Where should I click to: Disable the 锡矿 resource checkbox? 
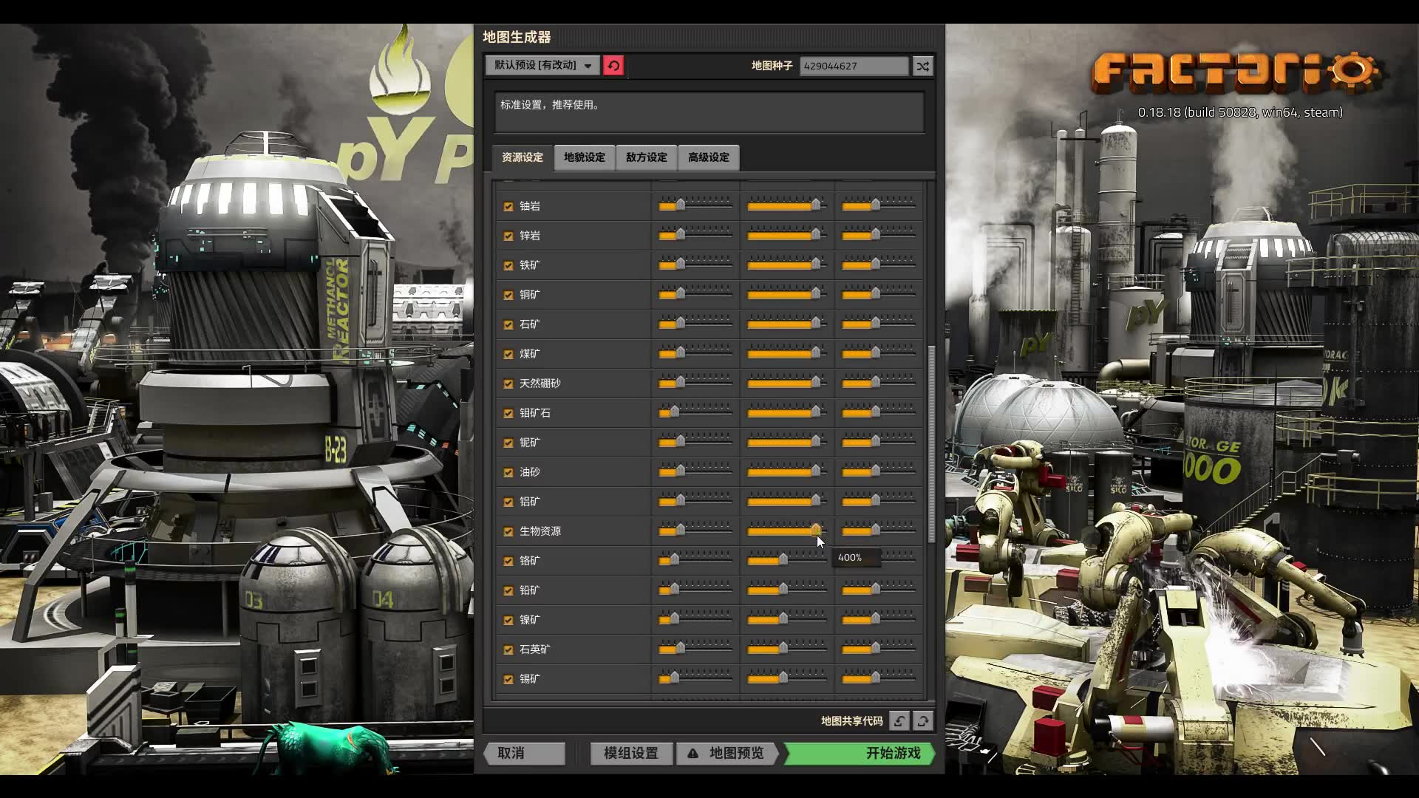tap(508, 680)
